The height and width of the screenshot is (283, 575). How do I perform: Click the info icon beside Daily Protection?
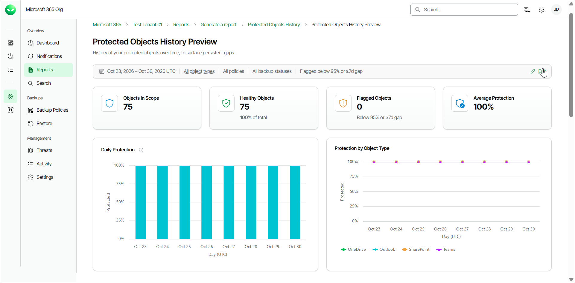141,150
